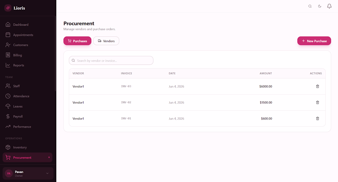This screenshot has height=182, width=338.
Task: Open the notifications bell
Action: click(329, 6)
